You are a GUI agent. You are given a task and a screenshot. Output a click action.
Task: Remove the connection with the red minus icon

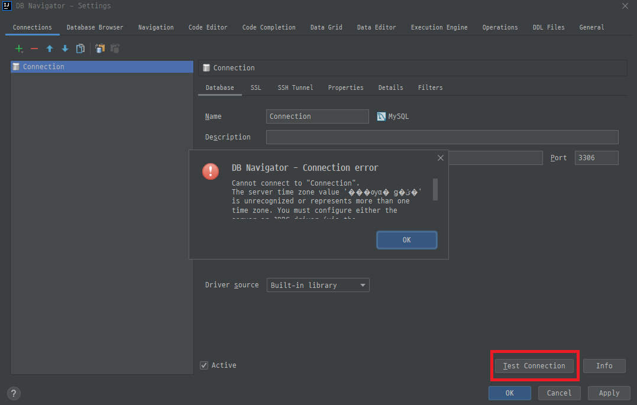click(34, 48)
